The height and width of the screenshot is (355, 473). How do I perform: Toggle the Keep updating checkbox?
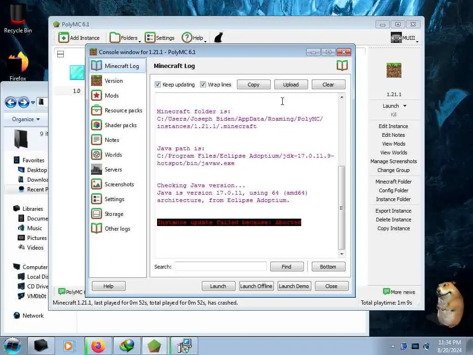coord(158,85)
